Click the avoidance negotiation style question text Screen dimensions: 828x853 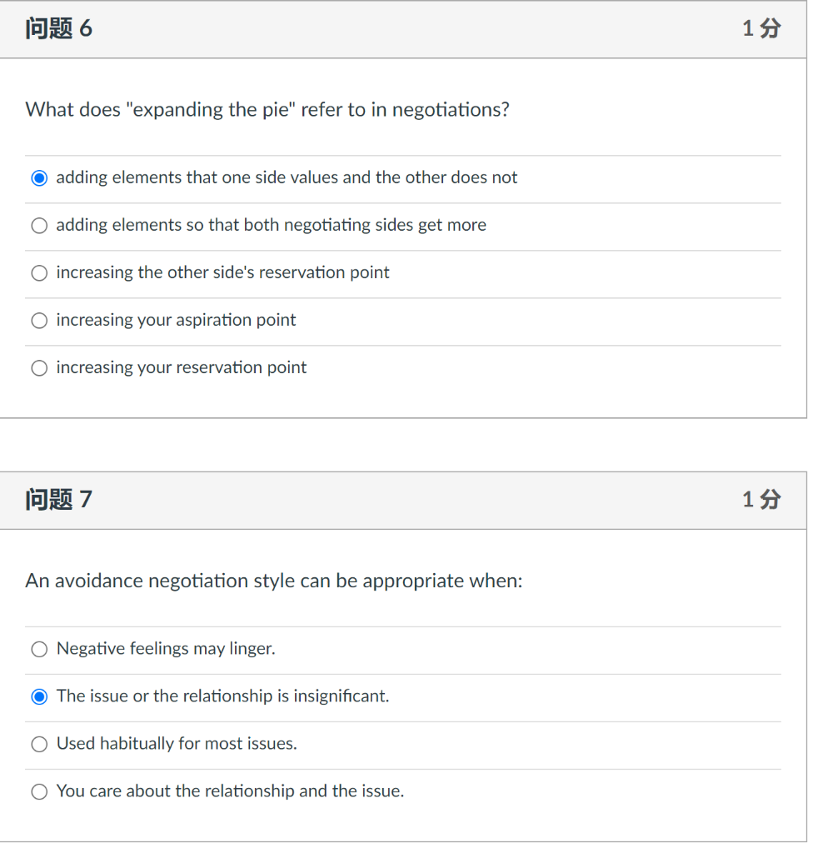pos(274,581)
